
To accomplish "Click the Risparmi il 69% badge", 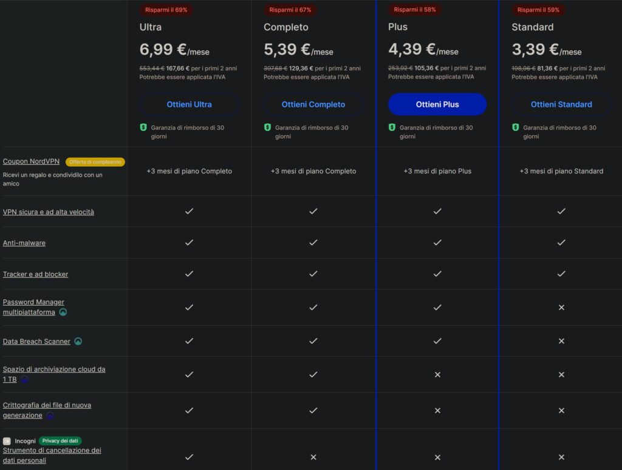I will pyautogui.click(x=166, y=10).
